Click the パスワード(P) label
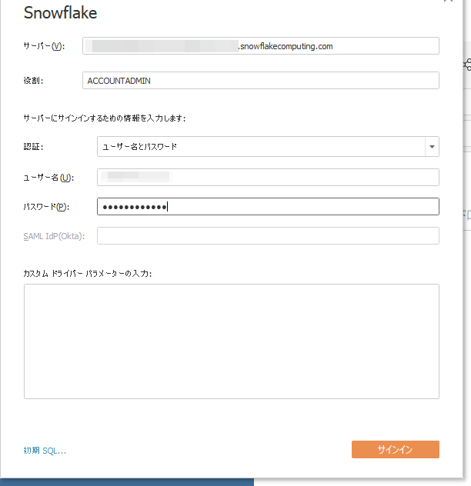Viewport: 471px width, 486px height. 46,207
